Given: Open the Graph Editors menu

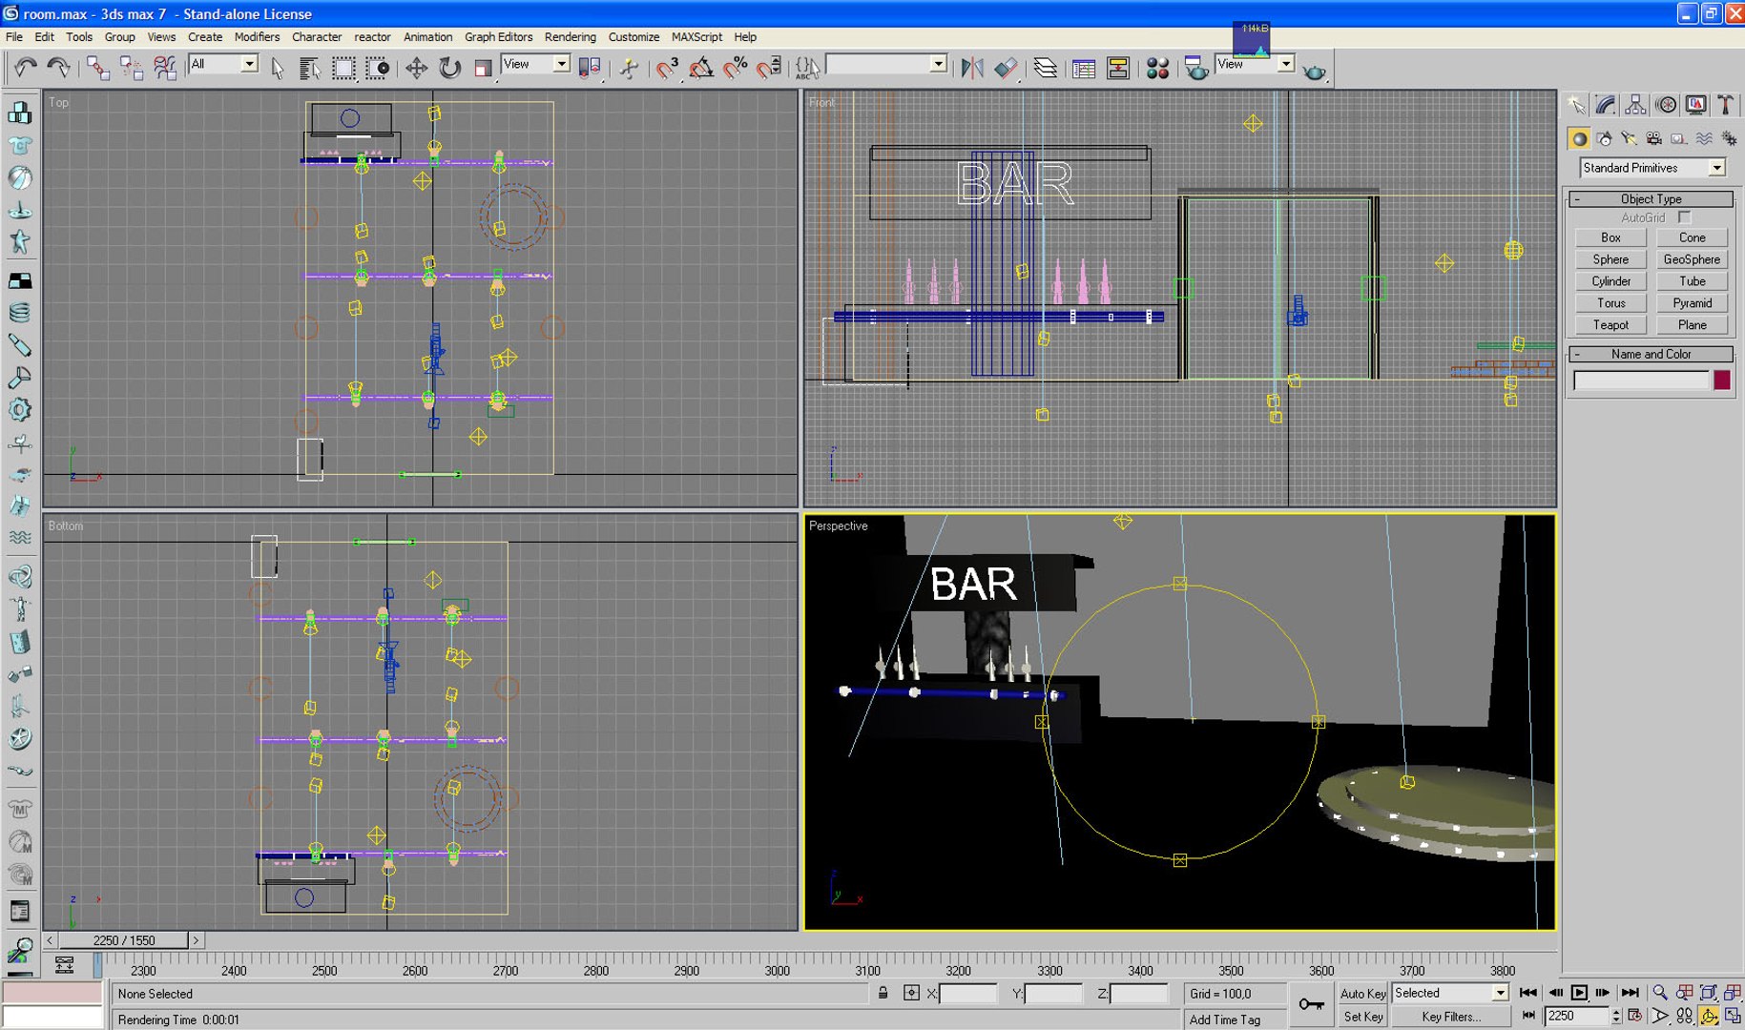Looking at the screenshot, I should tap(498, 37).
